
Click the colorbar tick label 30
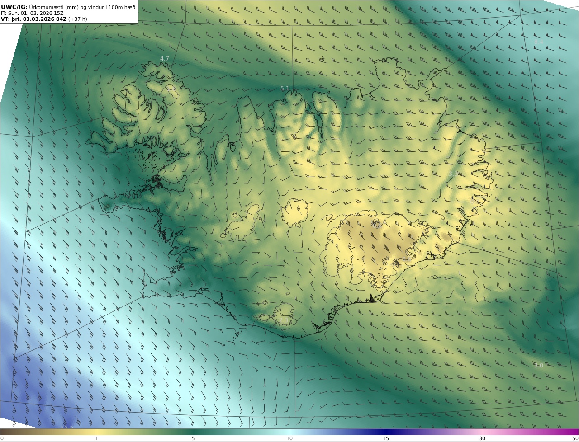[482, 438]
